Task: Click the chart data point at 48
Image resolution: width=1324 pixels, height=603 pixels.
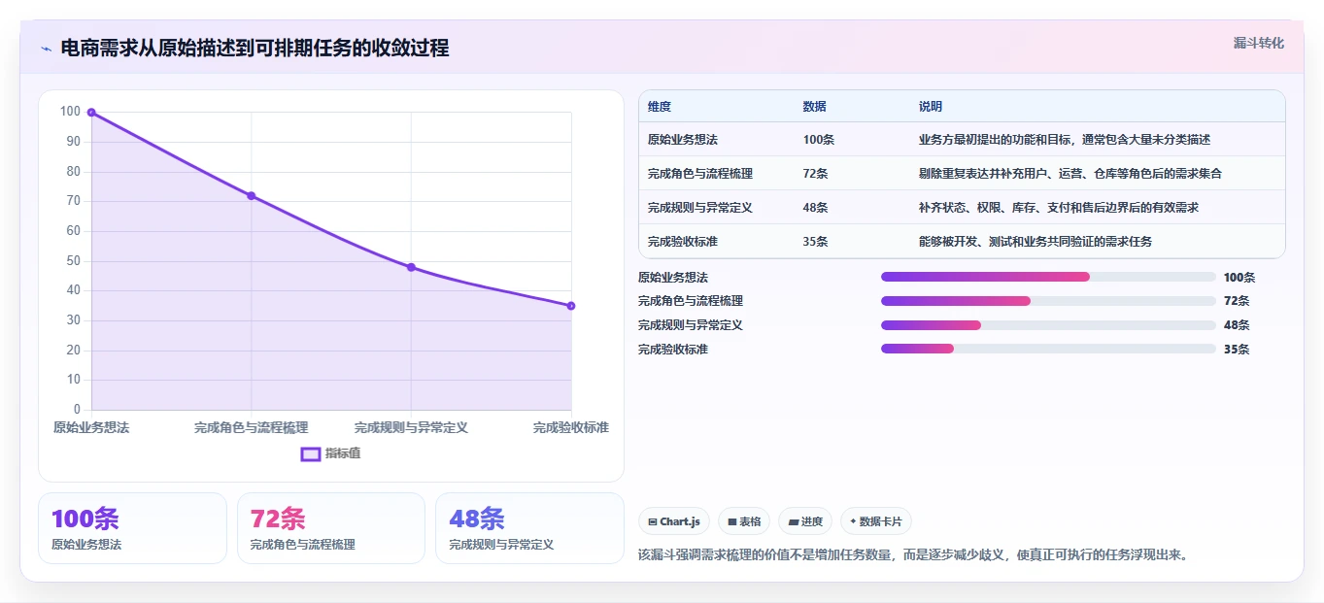Action: pyautogui.click(x=411, y=267)
